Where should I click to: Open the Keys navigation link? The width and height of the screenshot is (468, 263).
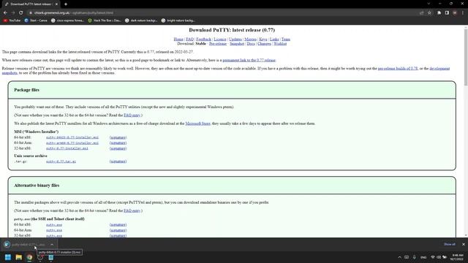(x=263, y=39)
